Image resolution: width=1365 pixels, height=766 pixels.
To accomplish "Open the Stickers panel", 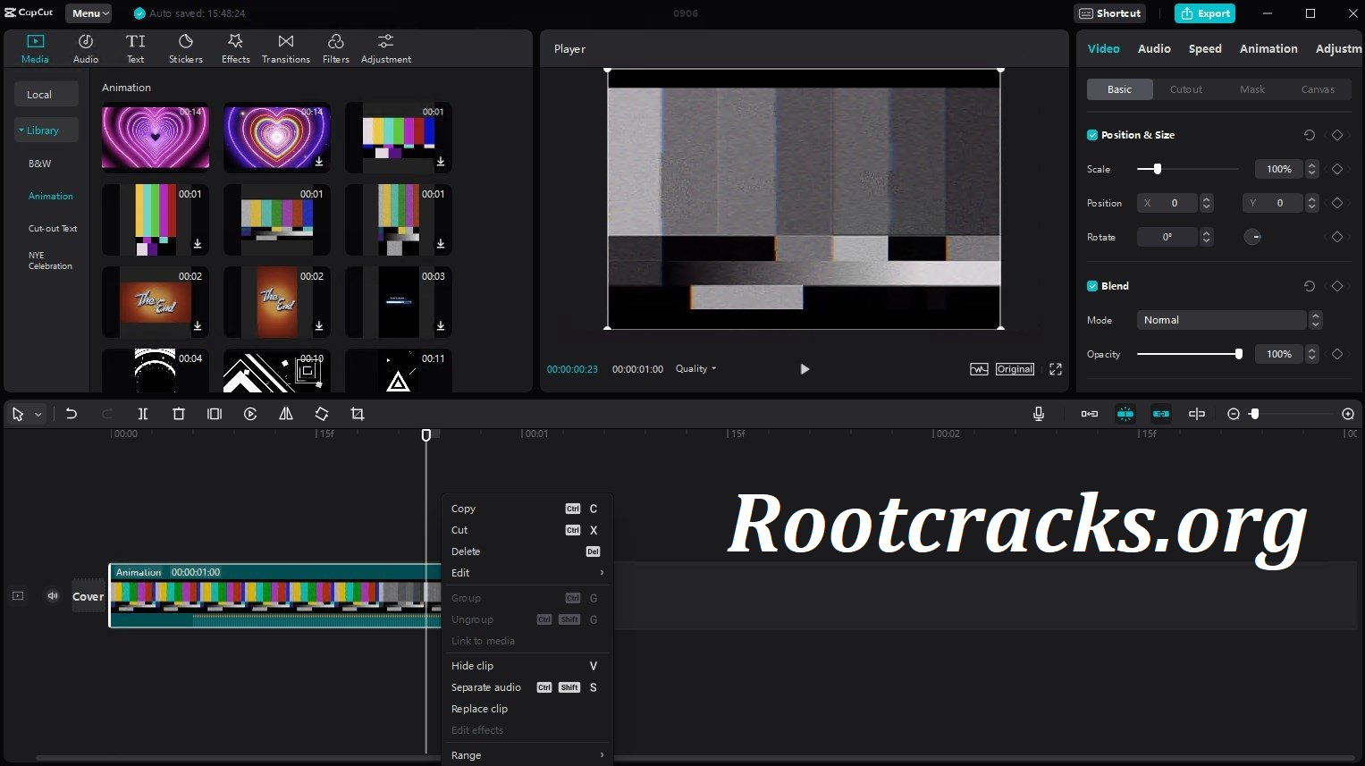I will pyautogui.click(x=186, y=48).
